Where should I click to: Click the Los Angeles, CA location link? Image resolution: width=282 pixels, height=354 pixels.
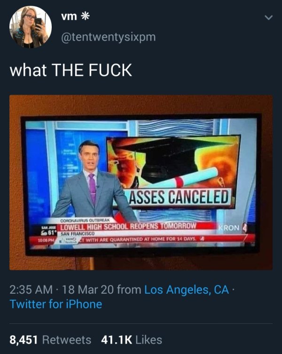187,290
